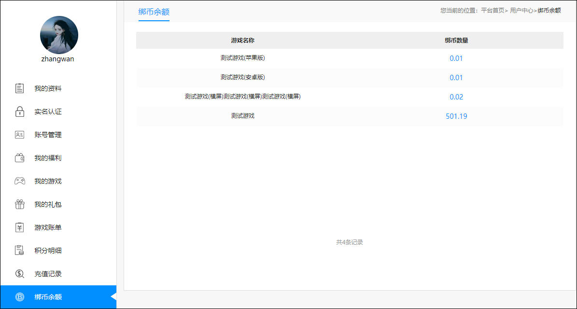Click the 账号管理 ID card icon

pos(19,135)
